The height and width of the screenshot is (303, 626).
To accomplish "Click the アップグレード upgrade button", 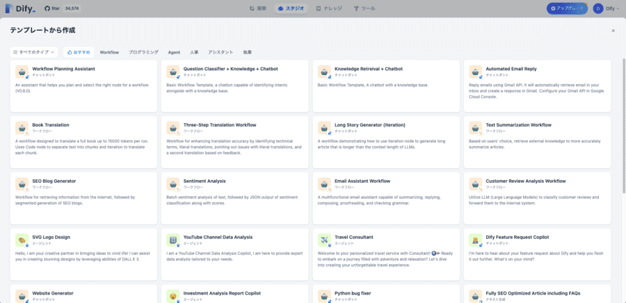I will 567,8.
